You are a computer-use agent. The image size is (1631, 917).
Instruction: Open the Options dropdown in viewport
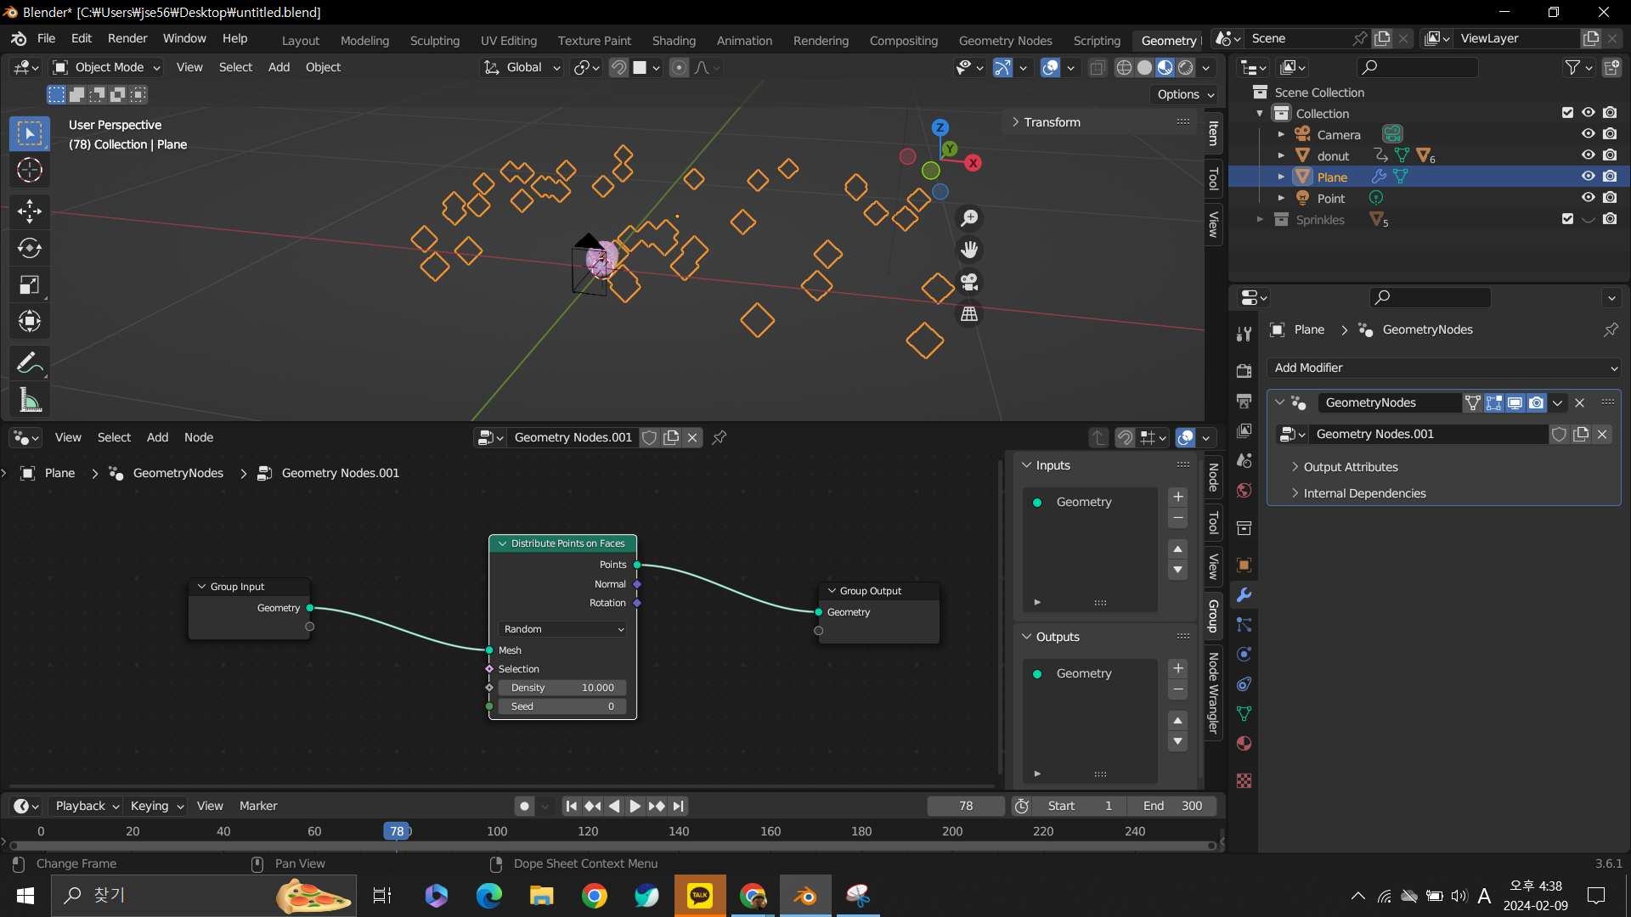coord(1186,94)
